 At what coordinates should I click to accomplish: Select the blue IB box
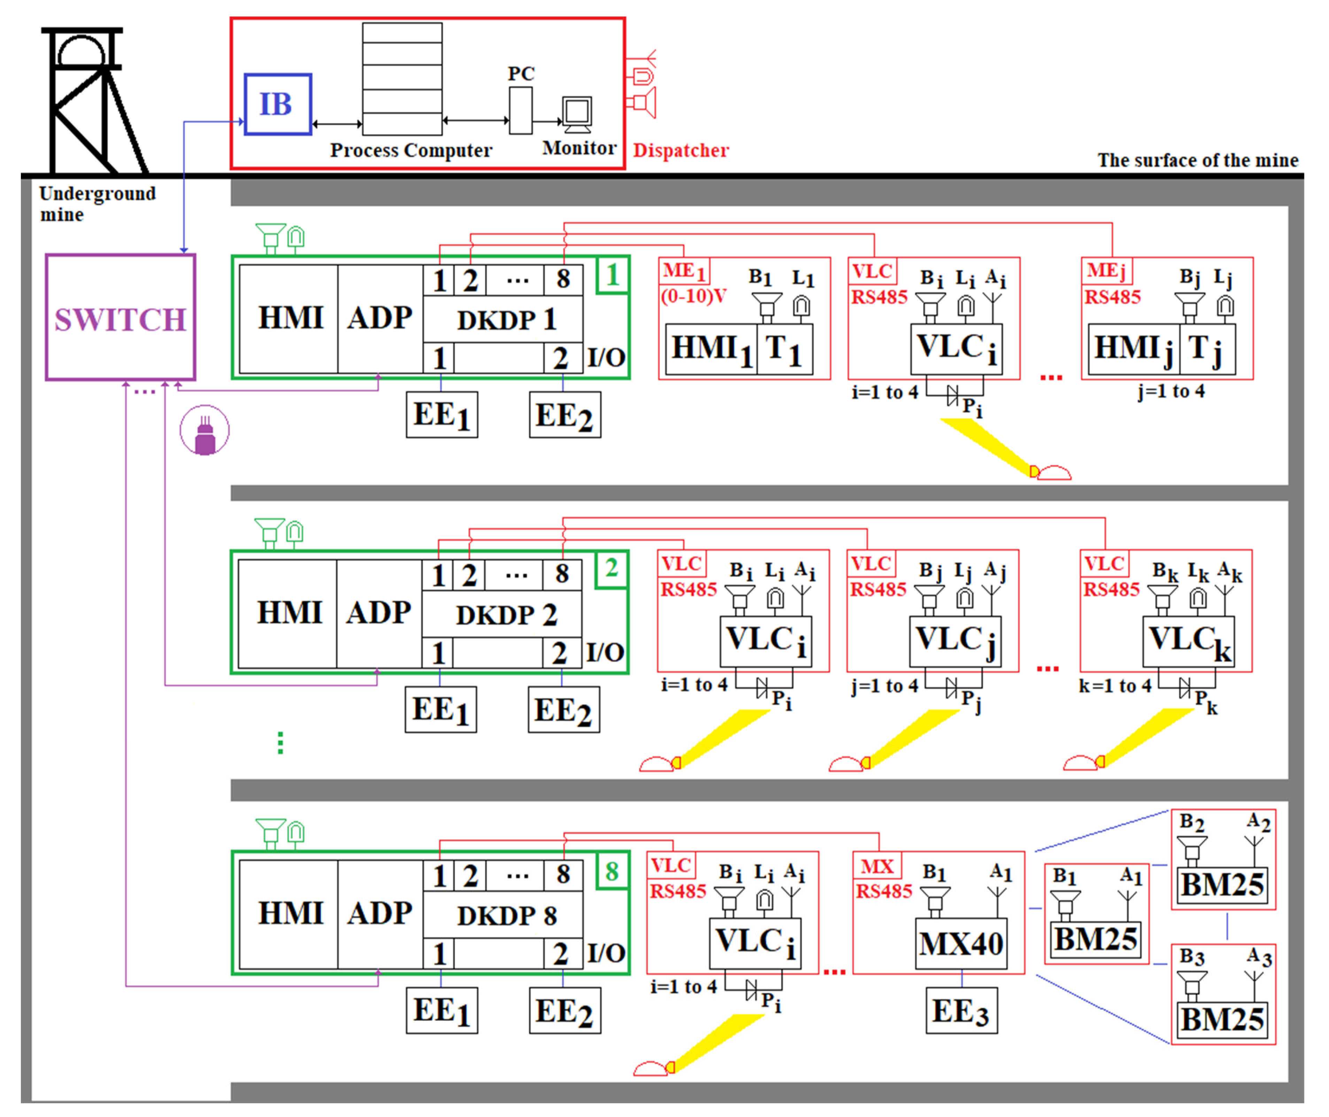click(277, 105)
